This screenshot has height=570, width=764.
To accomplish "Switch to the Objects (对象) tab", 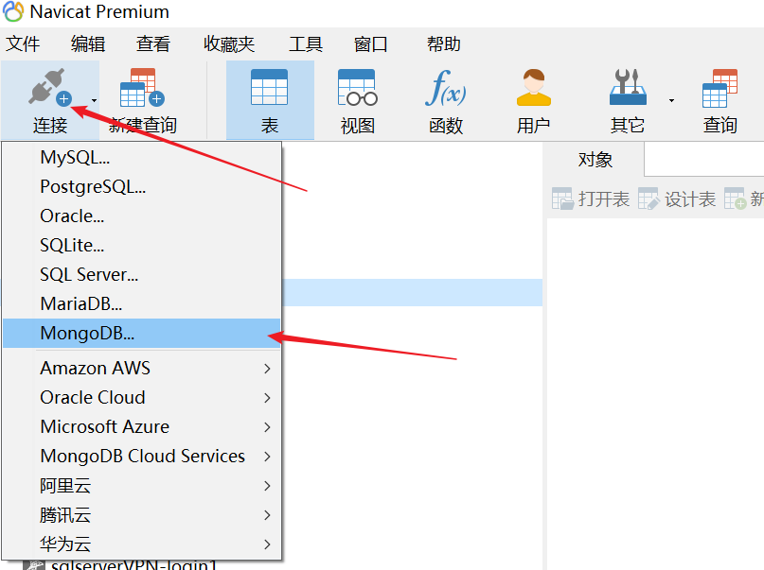I will point(595,160).
